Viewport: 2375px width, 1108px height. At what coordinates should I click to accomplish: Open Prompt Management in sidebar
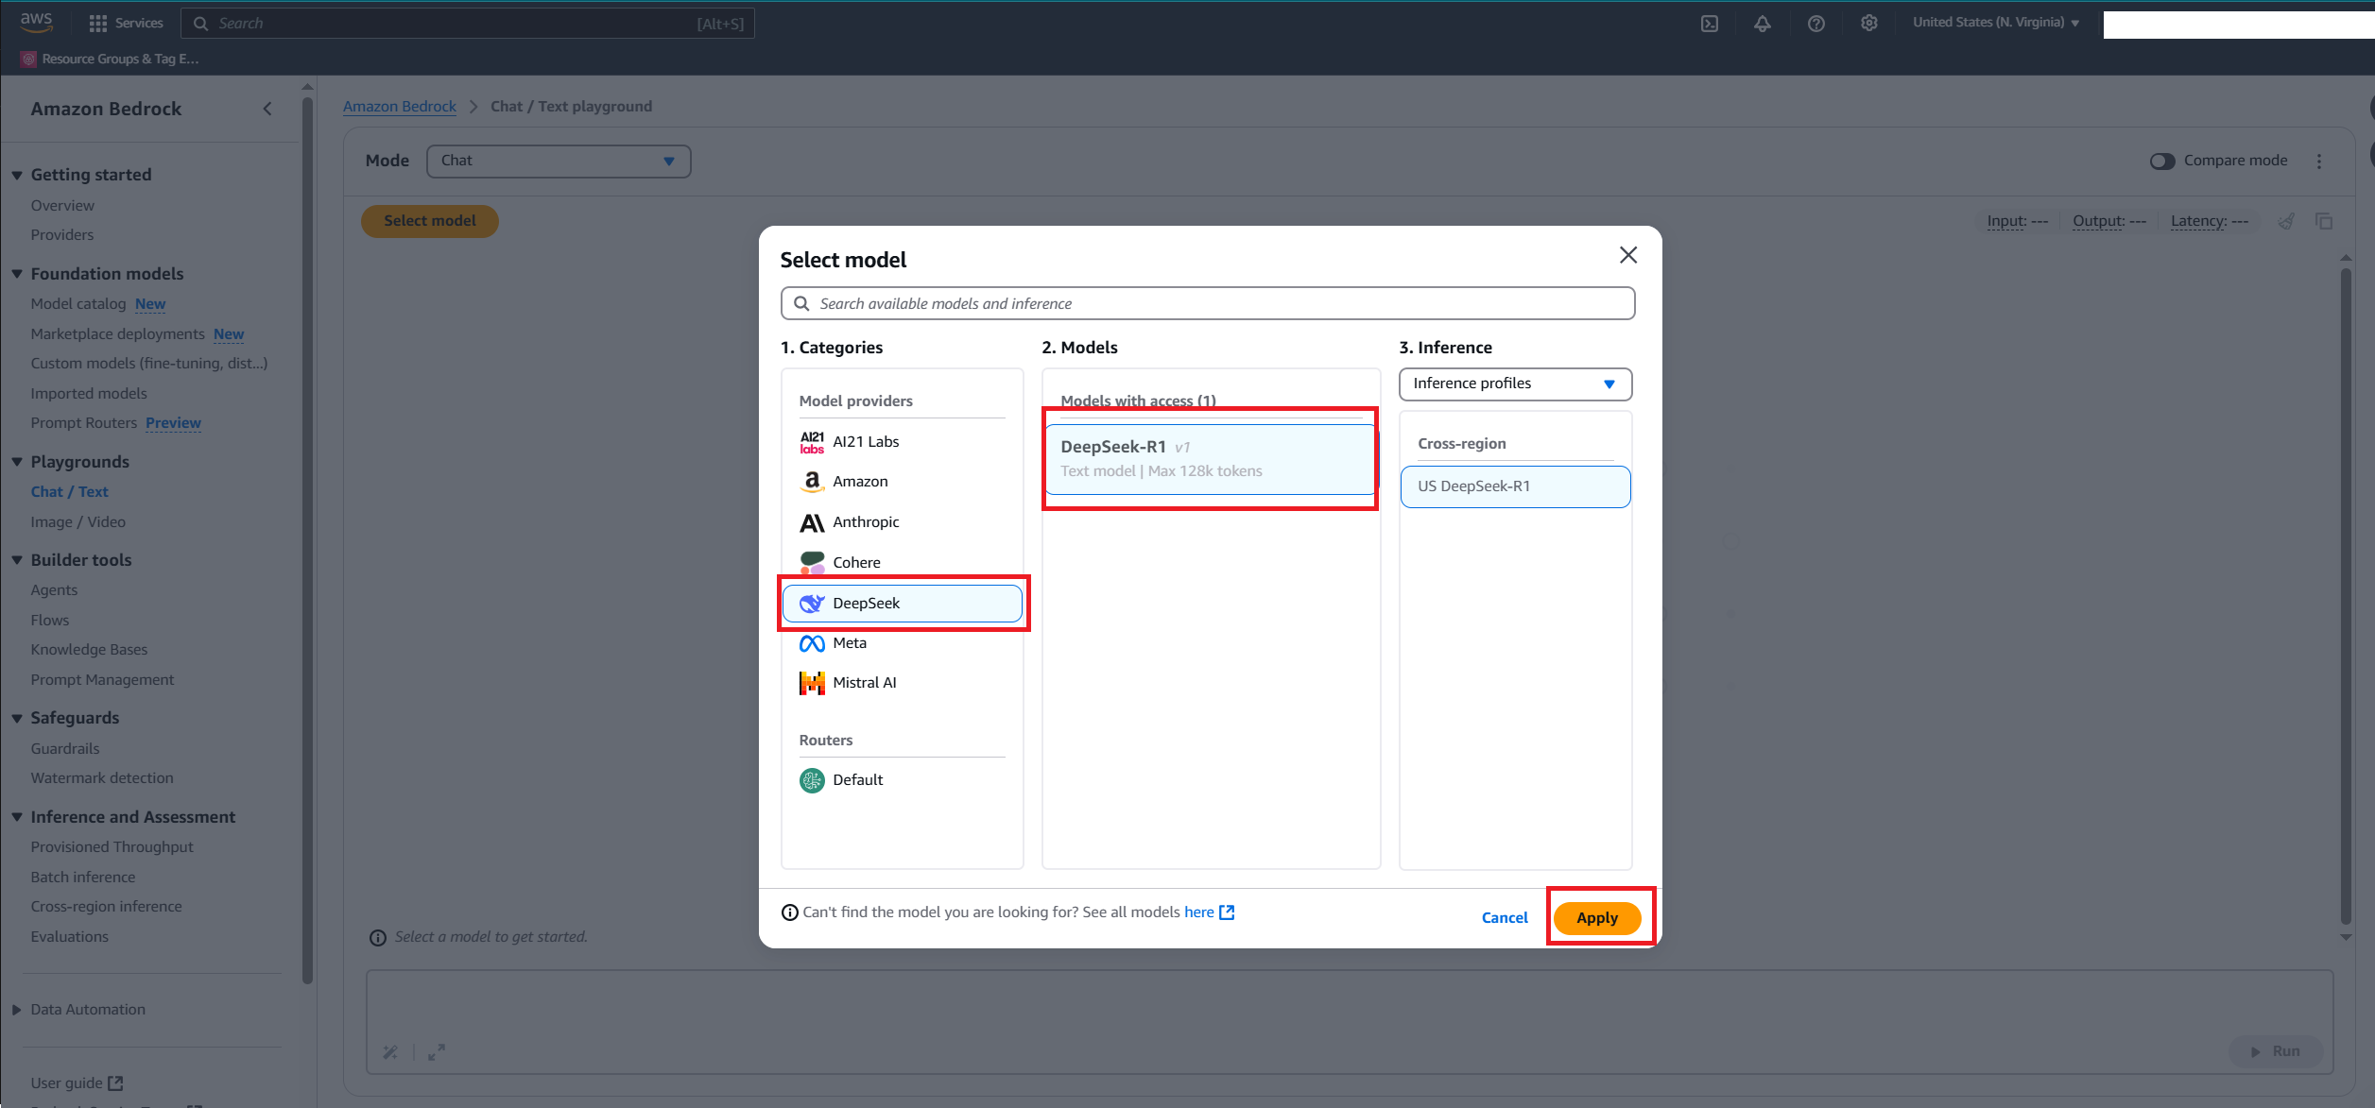(102, 680)
